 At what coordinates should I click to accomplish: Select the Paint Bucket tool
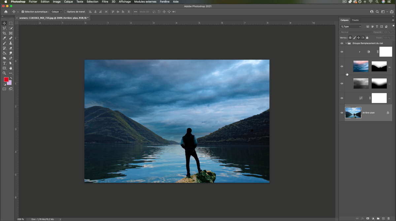[x=4, y=53]
